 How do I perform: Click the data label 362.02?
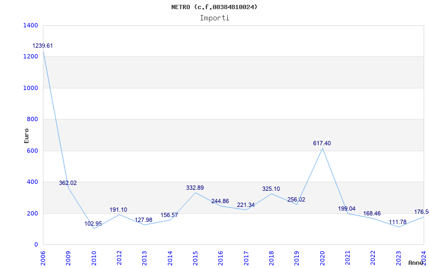[x=68, y=183]
